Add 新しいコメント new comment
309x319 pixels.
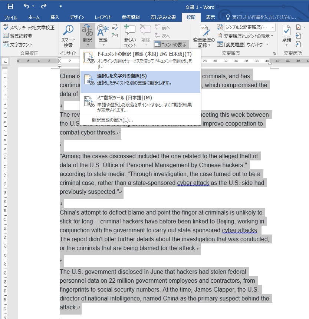130,36
